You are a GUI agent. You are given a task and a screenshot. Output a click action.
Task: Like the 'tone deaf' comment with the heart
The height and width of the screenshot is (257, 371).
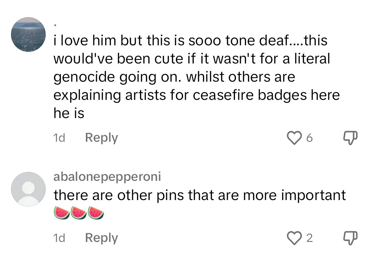pyautogui.click(x=293, y=138)
